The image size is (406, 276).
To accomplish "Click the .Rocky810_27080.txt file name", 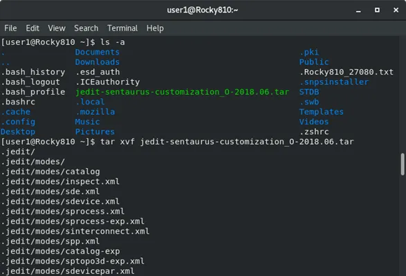I will (x=347, y=72).
